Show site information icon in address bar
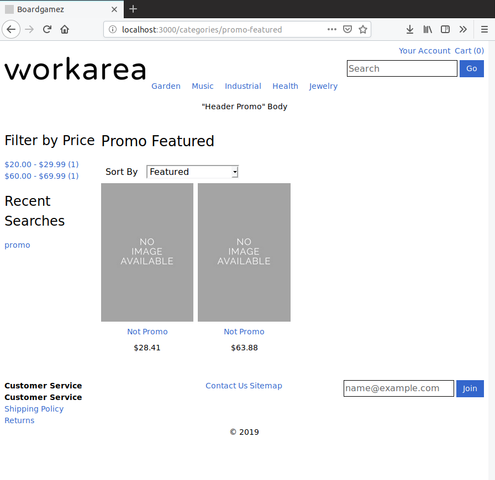 click(x=113, y=29)
